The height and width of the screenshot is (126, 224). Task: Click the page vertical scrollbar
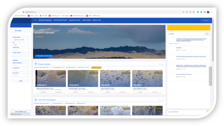click(x=213, y=40)
